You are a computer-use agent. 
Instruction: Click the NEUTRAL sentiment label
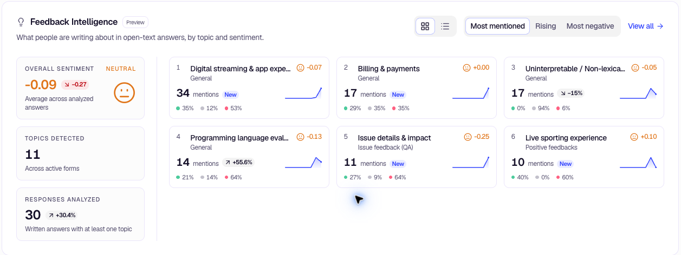[121, 69]
